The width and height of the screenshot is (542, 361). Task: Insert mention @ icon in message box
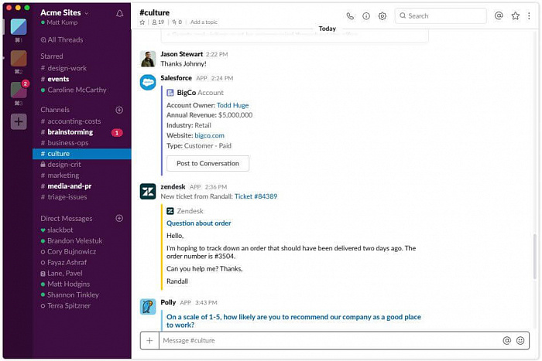pyautogui.click(x=506, y=341)
